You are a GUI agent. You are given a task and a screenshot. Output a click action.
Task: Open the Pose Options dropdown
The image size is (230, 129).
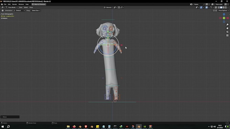click(x=224, y=10)
